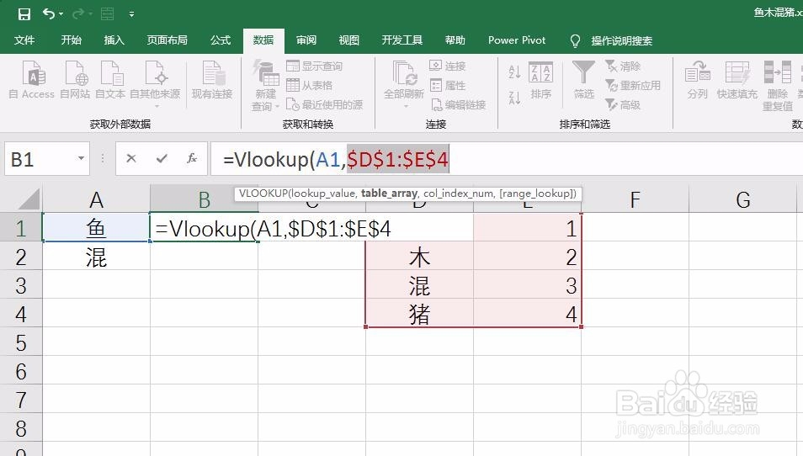The width and height of the screenshot is (803, 456).
Task: Select column G header
Action: click(742, 199)
